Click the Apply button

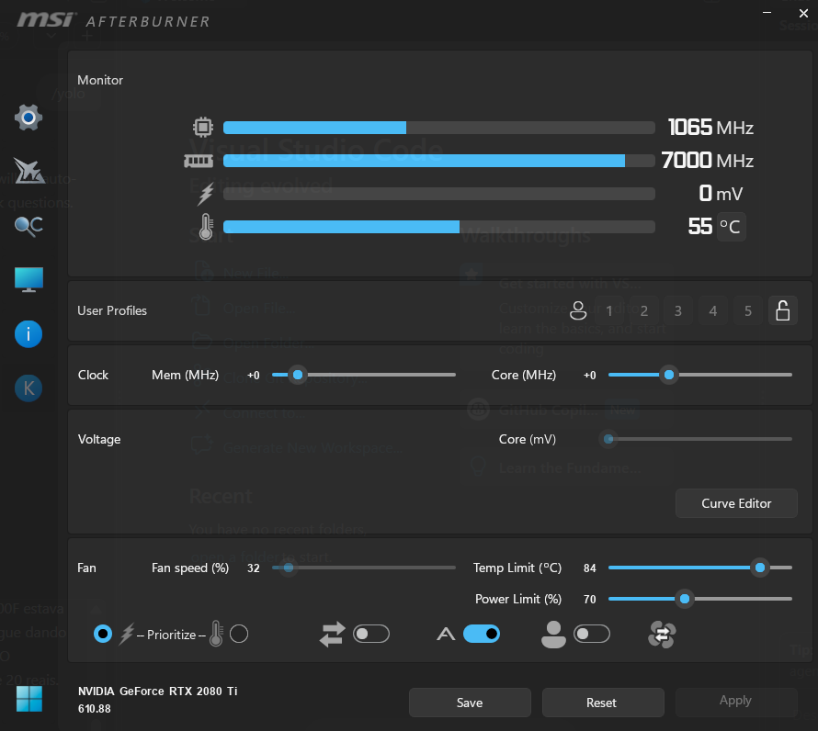(x=736, y=703)
